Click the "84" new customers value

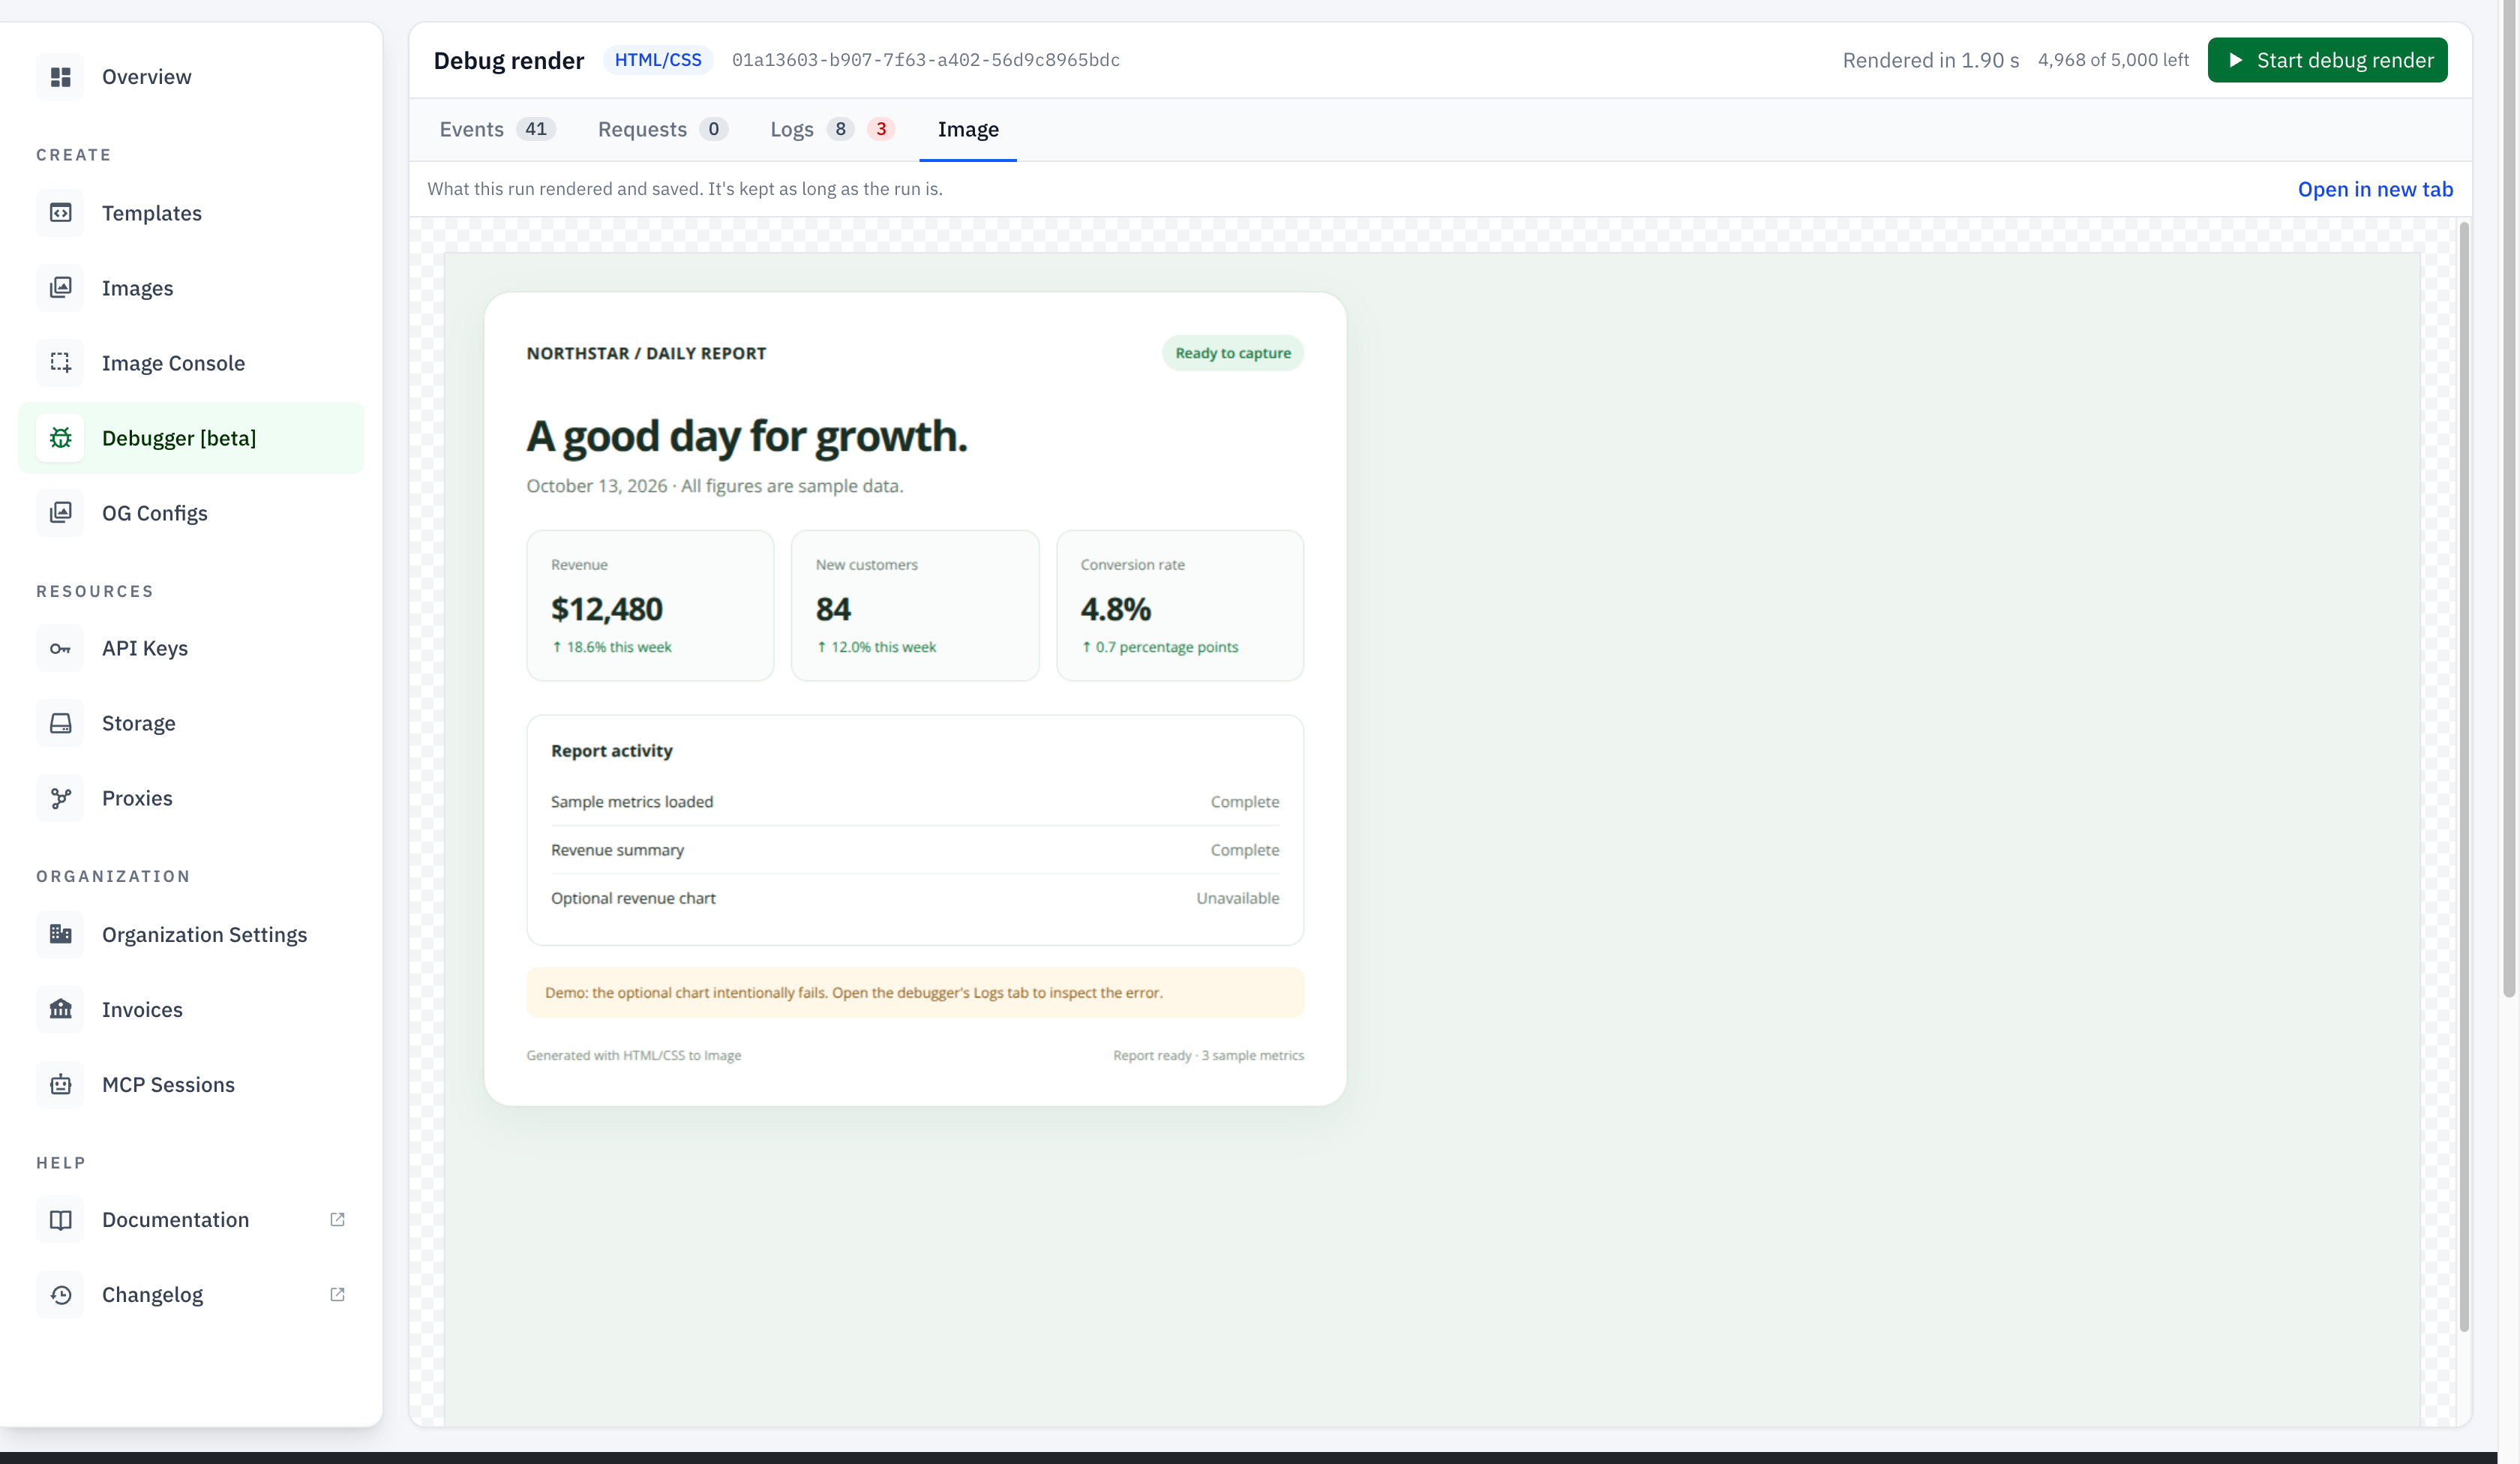(x=833, y=608)
